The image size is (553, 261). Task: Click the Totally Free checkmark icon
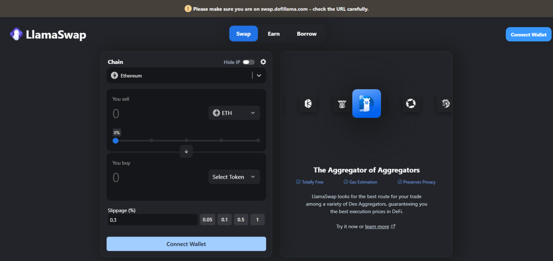point(298,182)
